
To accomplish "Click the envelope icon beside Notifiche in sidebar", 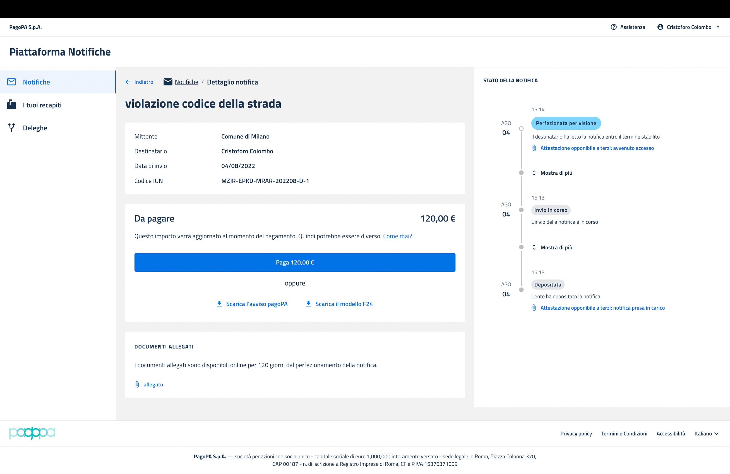I will tap(11, 82).
